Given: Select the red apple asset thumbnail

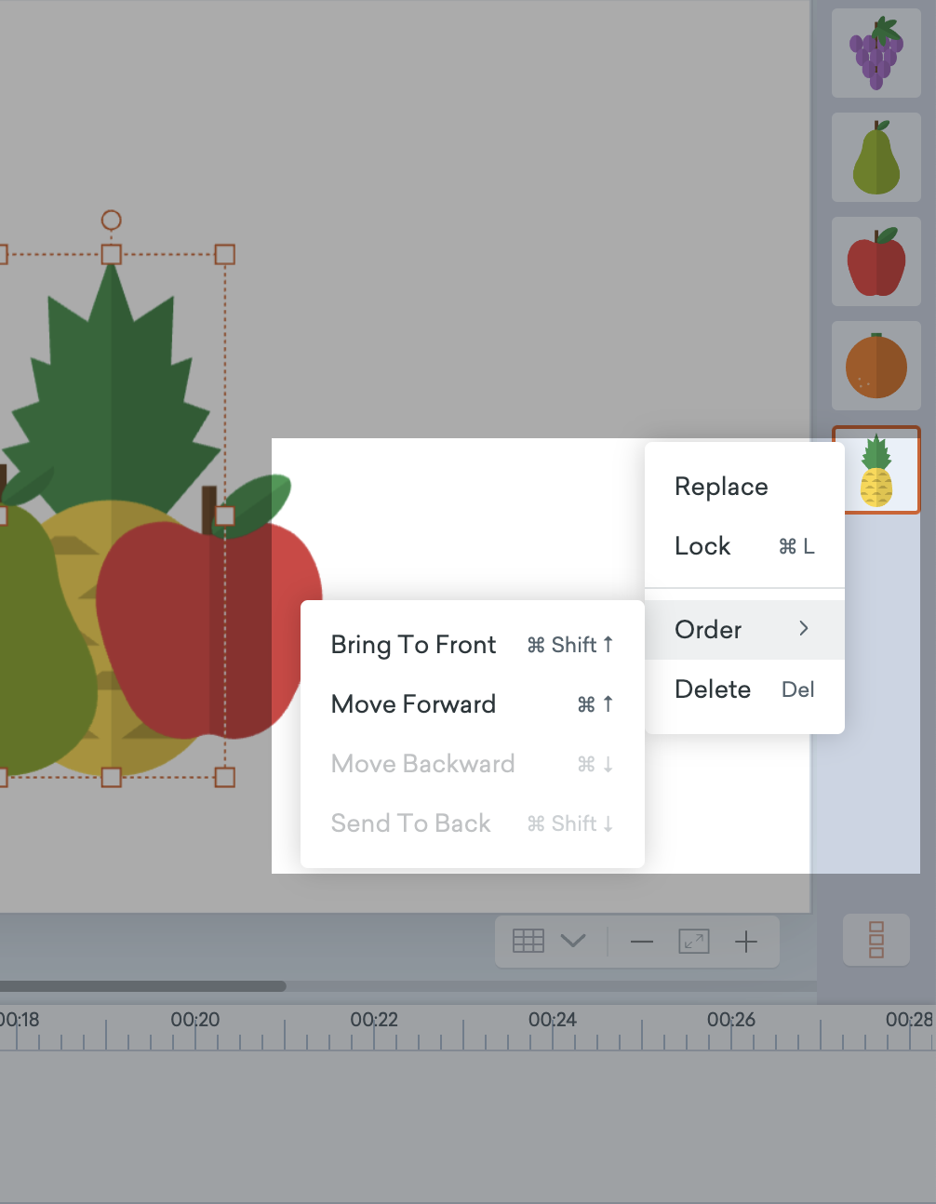Looking at the screenshot, I should (x=876, y=261).
